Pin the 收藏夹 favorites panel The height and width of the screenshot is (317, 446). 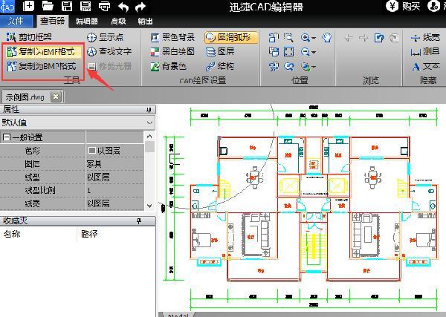click(139, 220)
